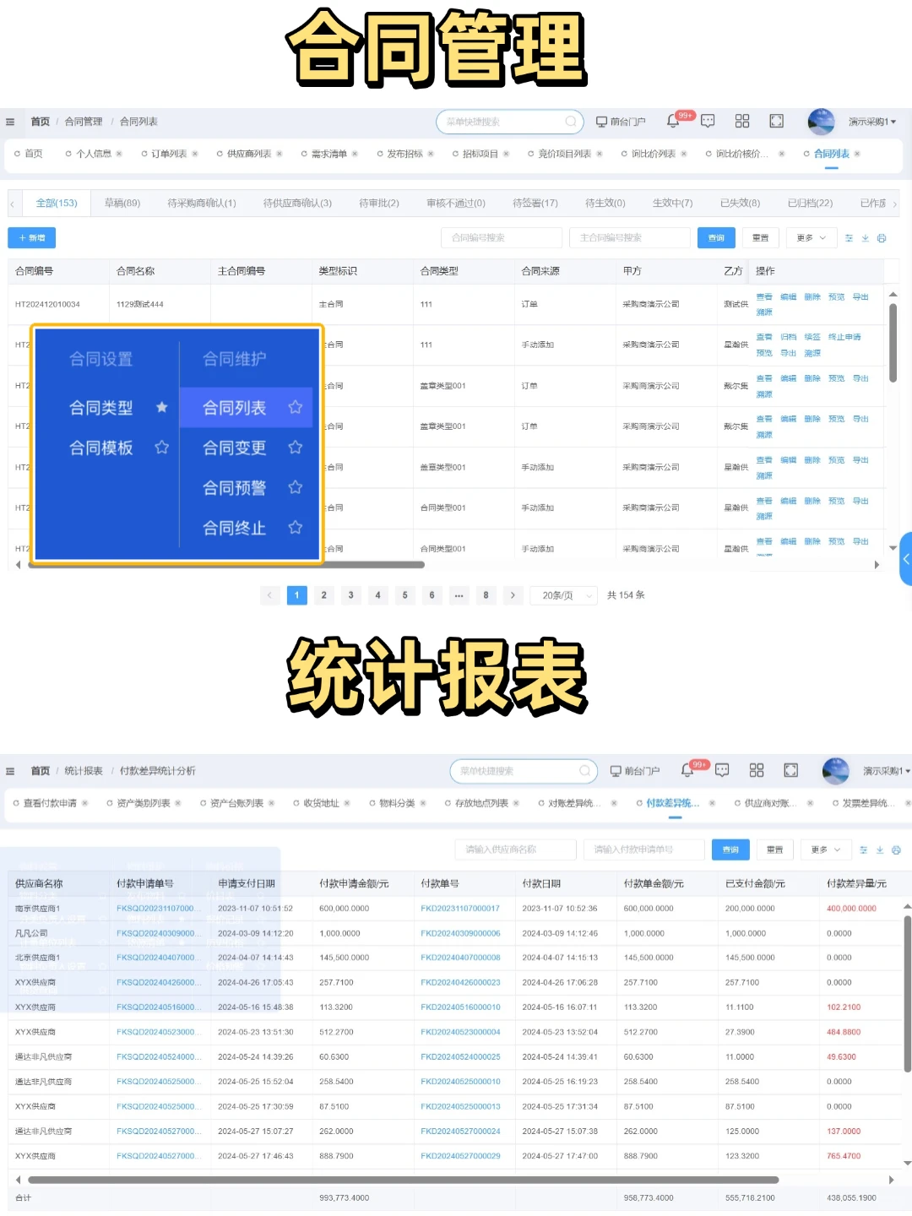The width and height of the screenshot is (912, 1216).
Task: Open the app grid icon near the avatar
Action: (741, 122)
